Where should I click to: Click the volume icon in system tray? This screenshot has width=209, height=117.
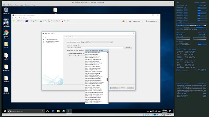[156, 111]
